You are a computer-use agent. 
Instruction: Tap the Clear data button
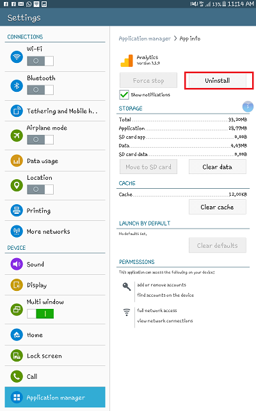click(218, 167)
